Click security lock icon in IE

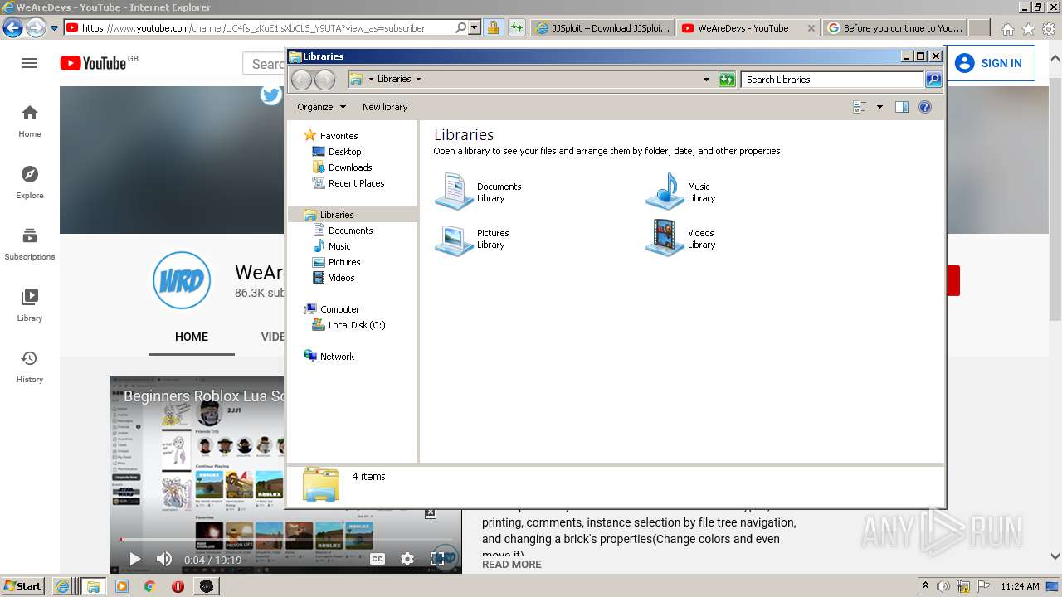[x=493, y=27]
